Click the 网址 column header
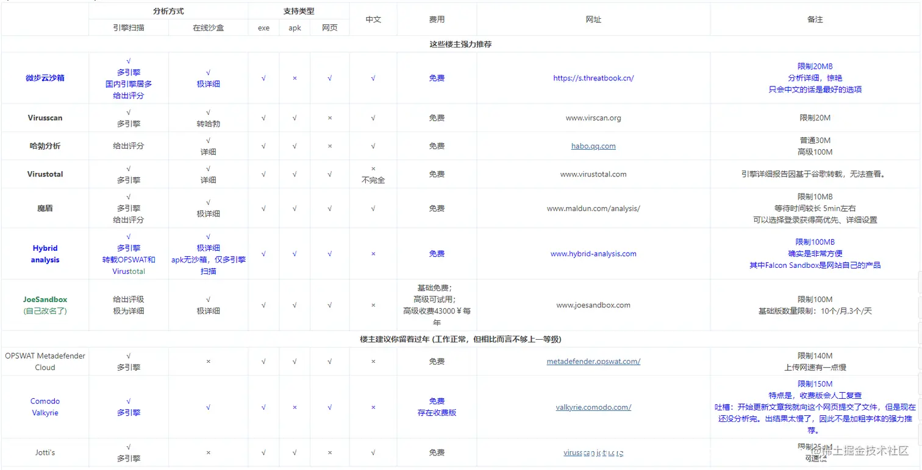The height and width of the screenshot is (470, 922). click(x=593, y=19)
